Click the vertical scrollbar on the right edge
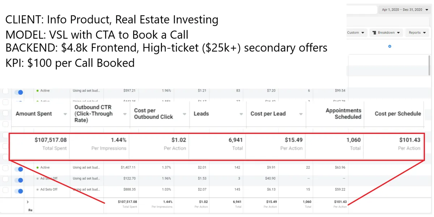 pos(429,65)
